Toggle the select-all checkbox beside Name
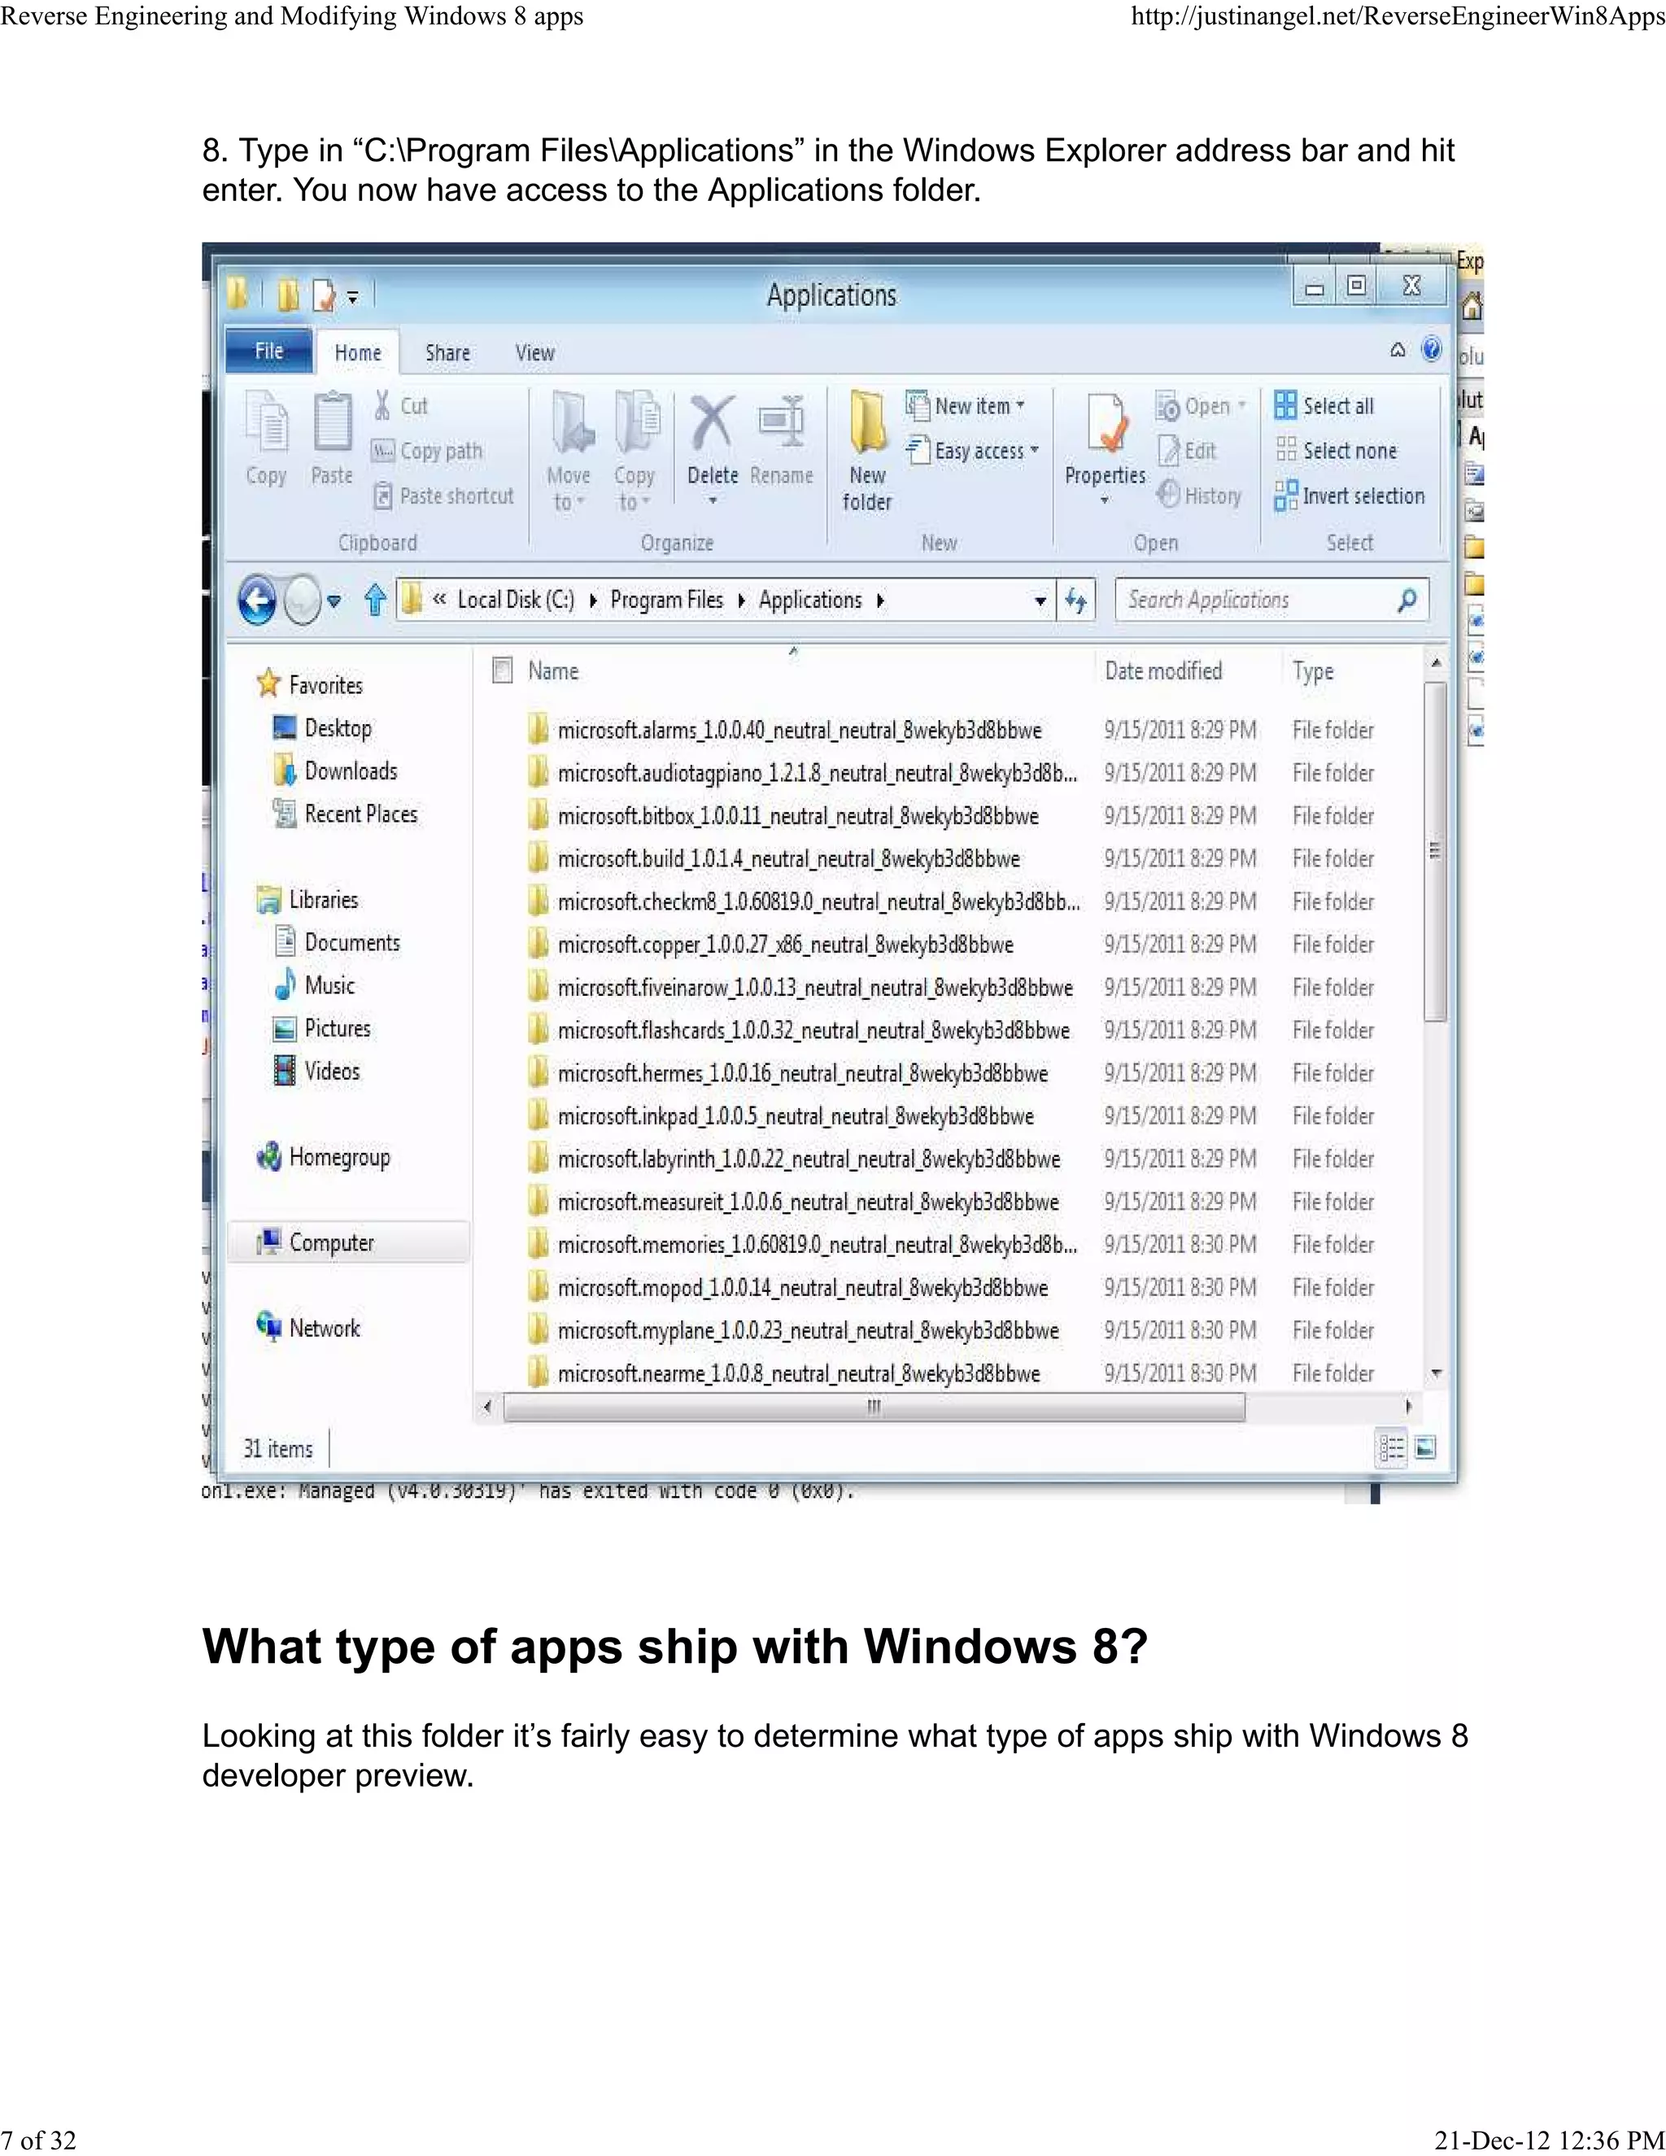The width and height of the screenshot is (1666, 2156). (x=503, y=671)
